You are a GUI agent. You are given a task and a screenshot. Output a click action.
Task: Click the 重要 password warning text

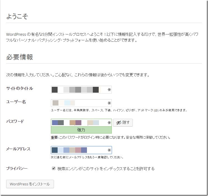(x=111, y=137)
